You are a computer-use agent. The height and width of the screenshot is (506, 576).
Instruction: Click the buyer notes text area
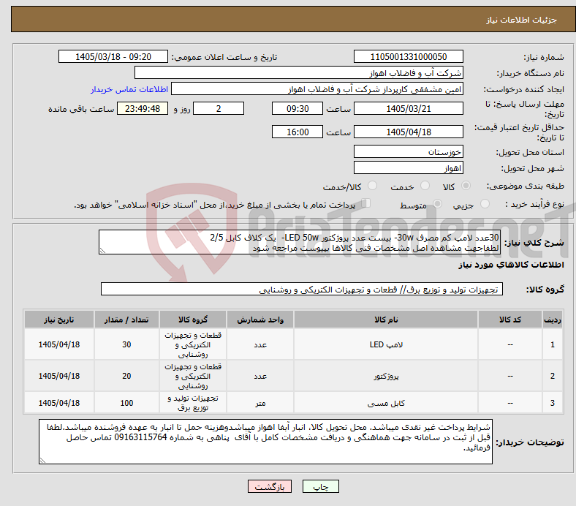[265, 442]
